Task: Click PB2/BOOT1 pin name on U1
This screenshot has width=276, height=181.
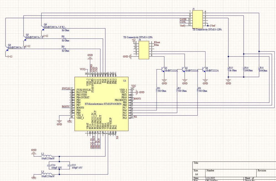Action: click(x=121, y=100)
